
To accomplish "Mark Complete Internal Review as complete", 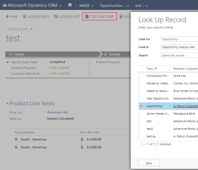I will [59, 73].
